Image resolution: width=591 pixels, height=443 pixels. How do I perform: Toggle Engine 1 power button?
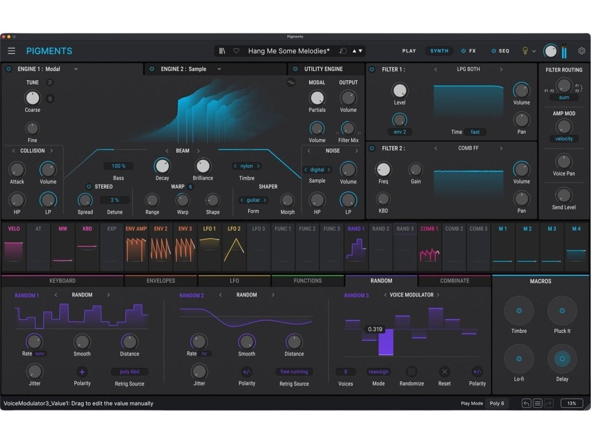click(x=9, y=69)
